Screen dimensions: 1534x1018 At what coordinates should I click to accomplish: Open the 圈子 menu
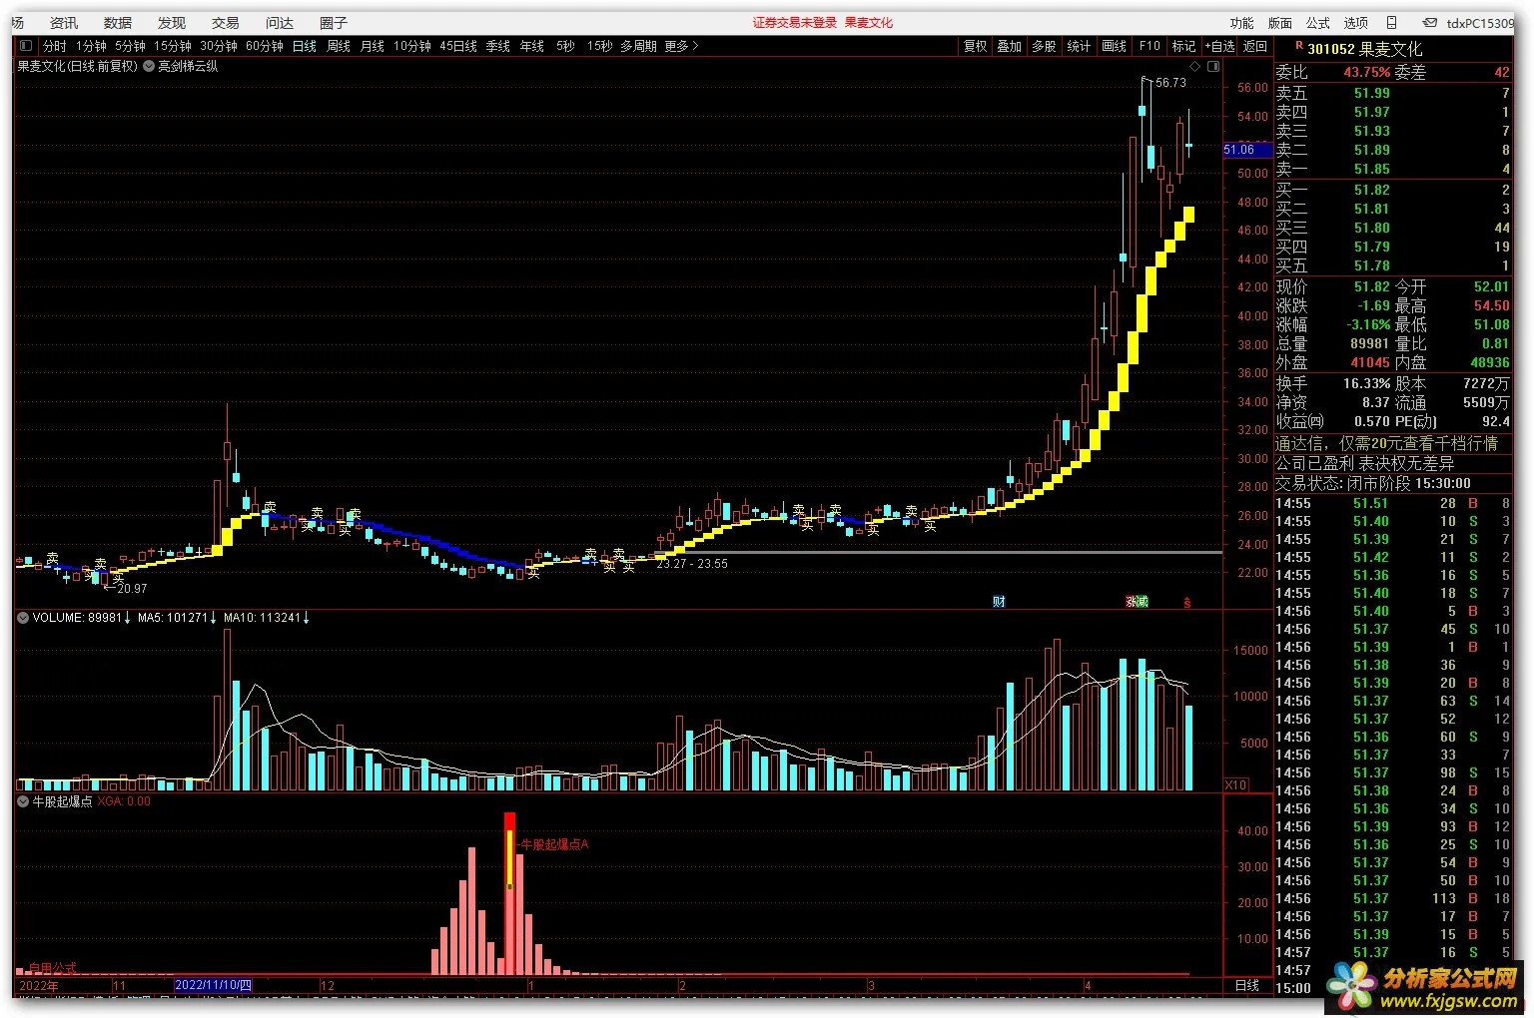pos(334,22)
